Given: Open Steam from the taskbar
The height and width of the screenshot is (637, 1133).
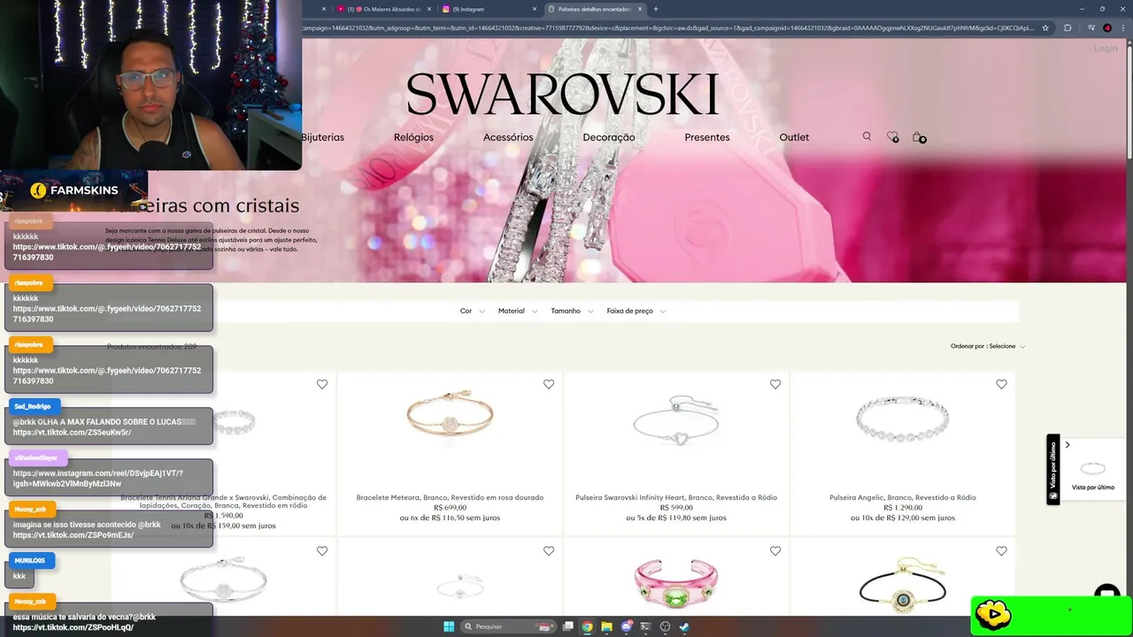Looking at the screenshot, I should coord(684,626).
